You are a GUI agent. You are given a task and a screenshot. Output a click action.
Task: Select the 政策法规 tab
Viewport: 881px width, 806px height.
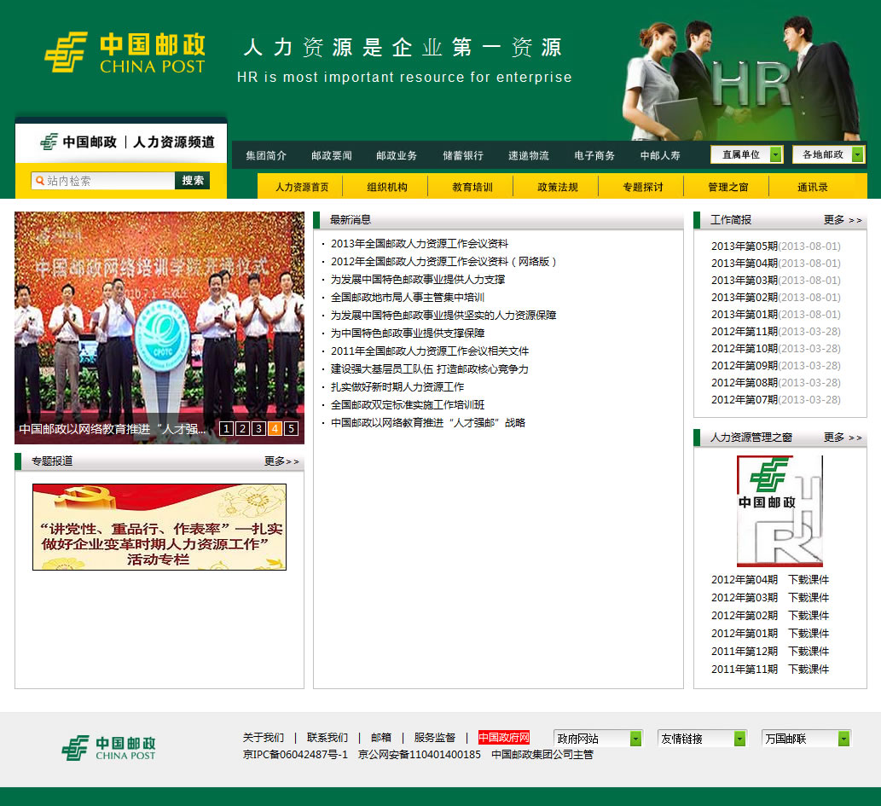pos(558,187)
